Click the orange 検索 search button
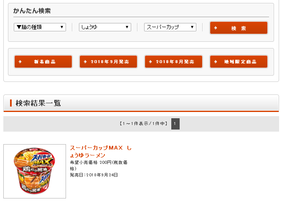Image resolution: width=282 pixels, height=206 pixels. pos(239,28)
